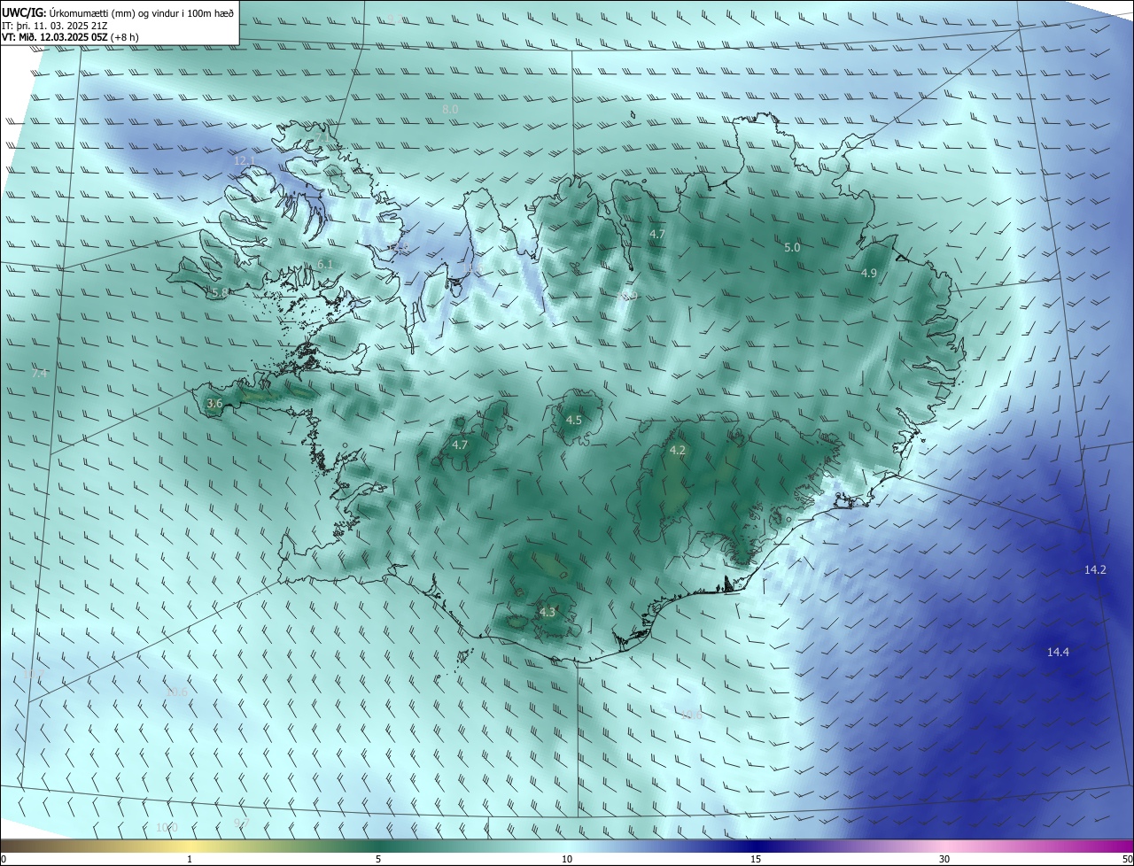Click the 14.2 precipitation value label
Screen dimensions: 1134x866
coord(1095,569)
